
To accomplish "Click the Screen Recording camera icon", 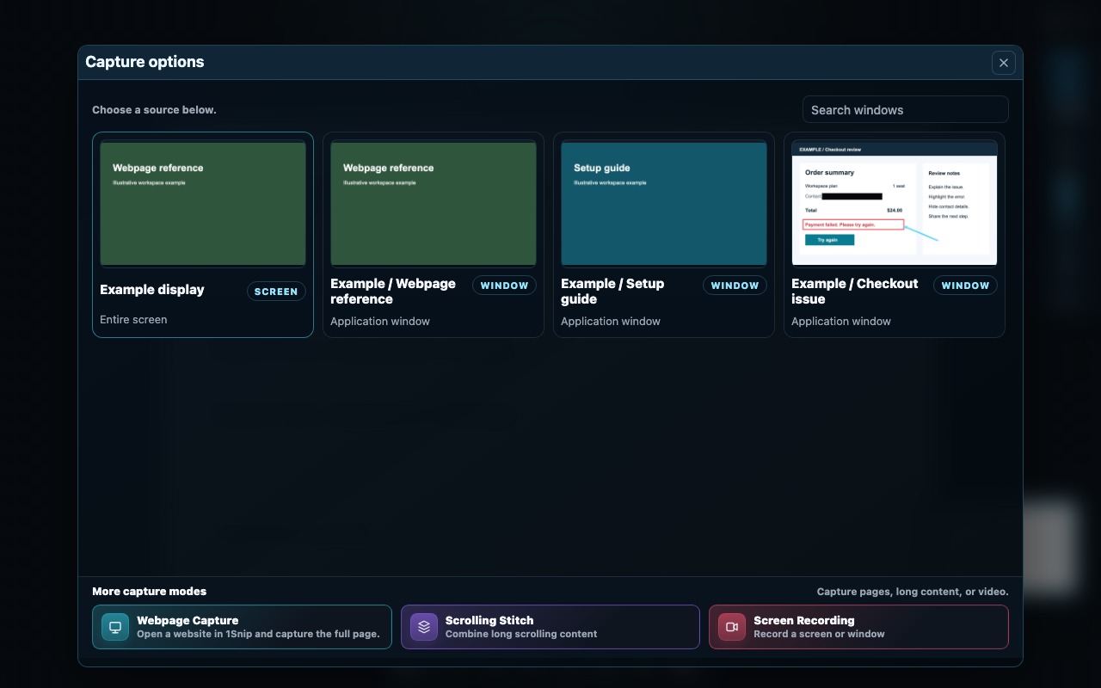I will pos(732,627).
